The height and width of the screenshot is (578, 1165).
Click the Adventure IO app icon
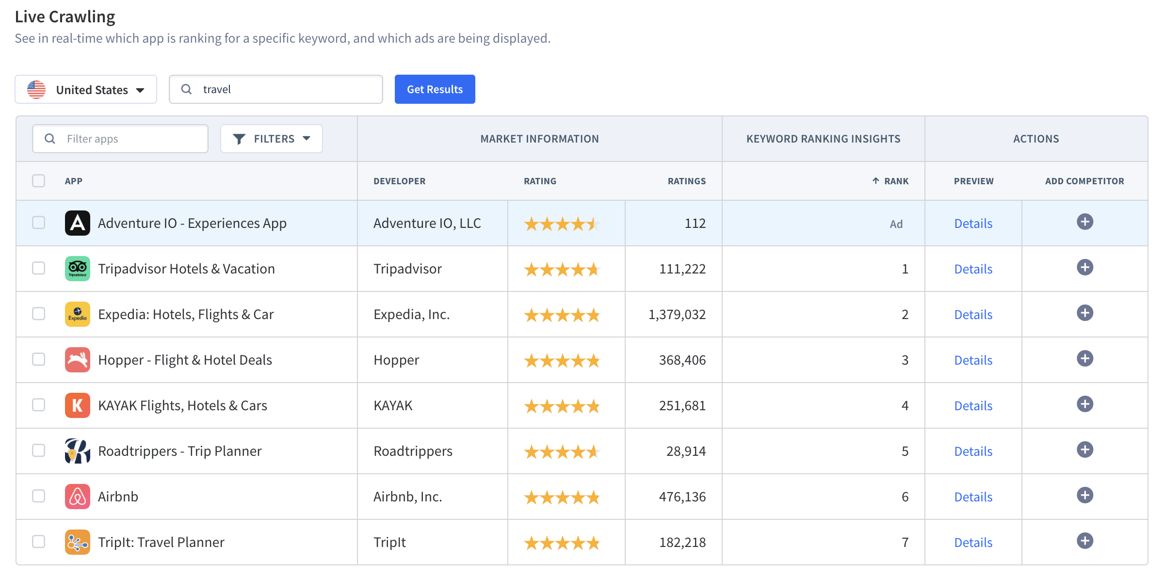point(78,223)
